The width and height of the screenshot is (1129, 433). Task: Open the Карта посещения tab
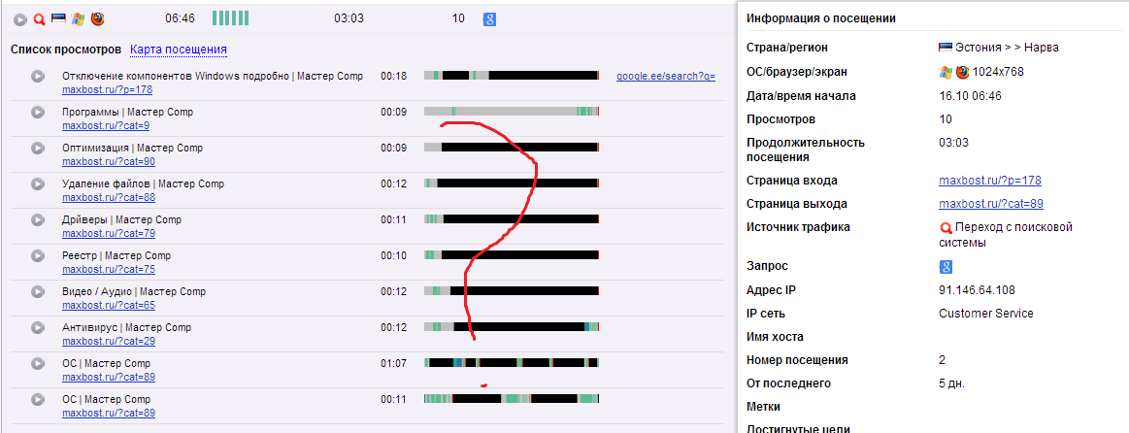point(179,50)
